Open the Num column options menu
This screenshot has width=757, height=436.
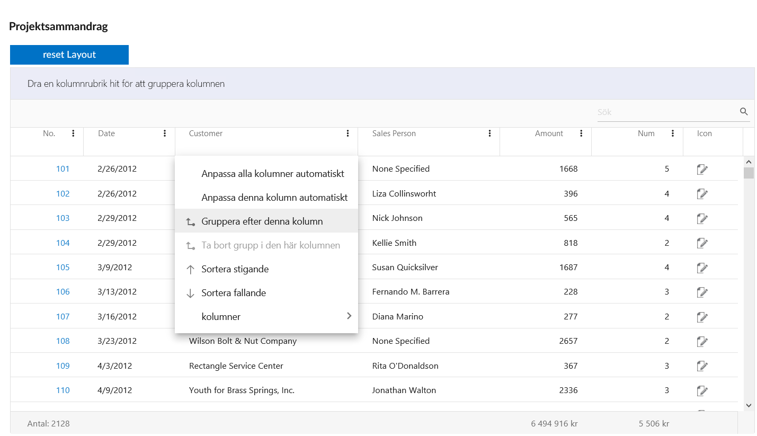tap(673, 134)
